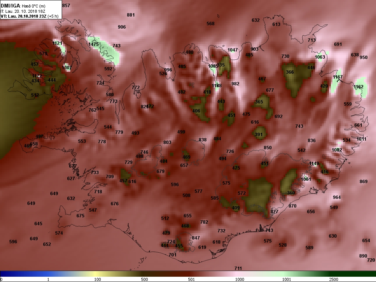This screenshot has width=376, height=282.
Task: Click the 'VT: Lau. 20.10.2018 23Z (+5 h)' line
Action: [x=29, y=16]
